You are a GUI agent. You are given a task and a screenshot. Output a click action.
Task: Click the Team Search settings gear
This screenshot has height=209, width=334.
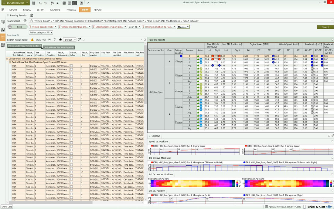pos(25,21)
